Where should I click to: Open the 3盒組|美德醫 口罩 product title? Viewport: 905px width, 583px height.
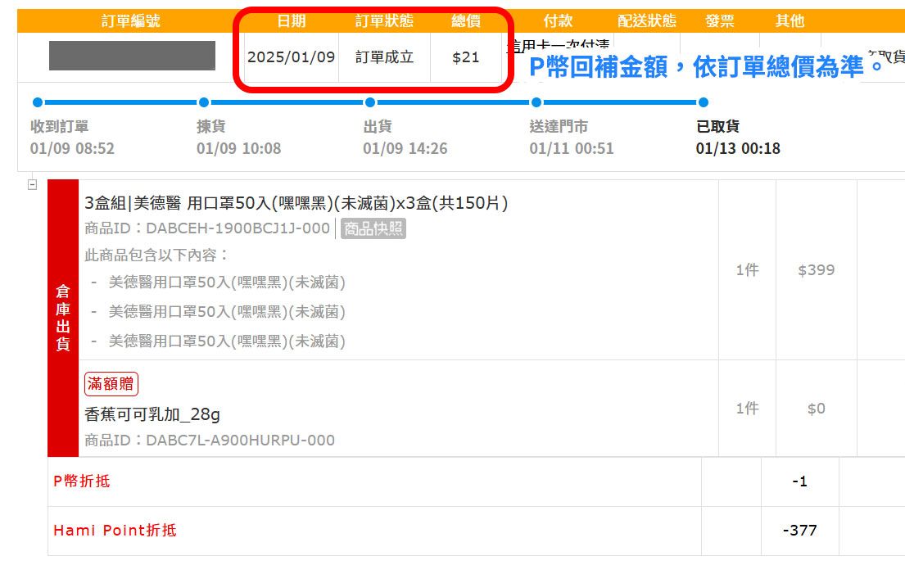point(296,203)
